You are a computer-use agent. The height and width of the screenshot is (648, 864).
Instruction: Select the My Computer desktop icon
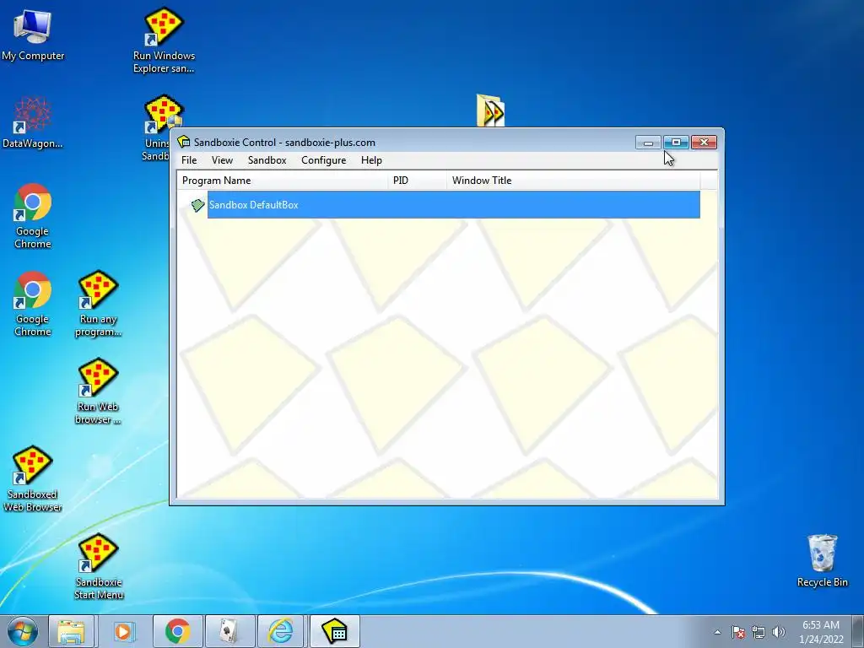pos(33,35)
